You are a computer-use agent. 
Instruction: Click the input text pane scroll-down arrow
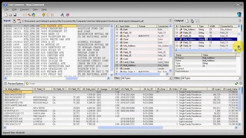(x=111, y=75)
